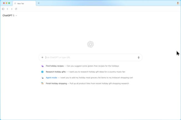Image resolution: width=181 pixels, height=120 pixels.
Task: Choose the Find holiday recipes suggestion
Action: pyautogui.click(x=80, y=66)
